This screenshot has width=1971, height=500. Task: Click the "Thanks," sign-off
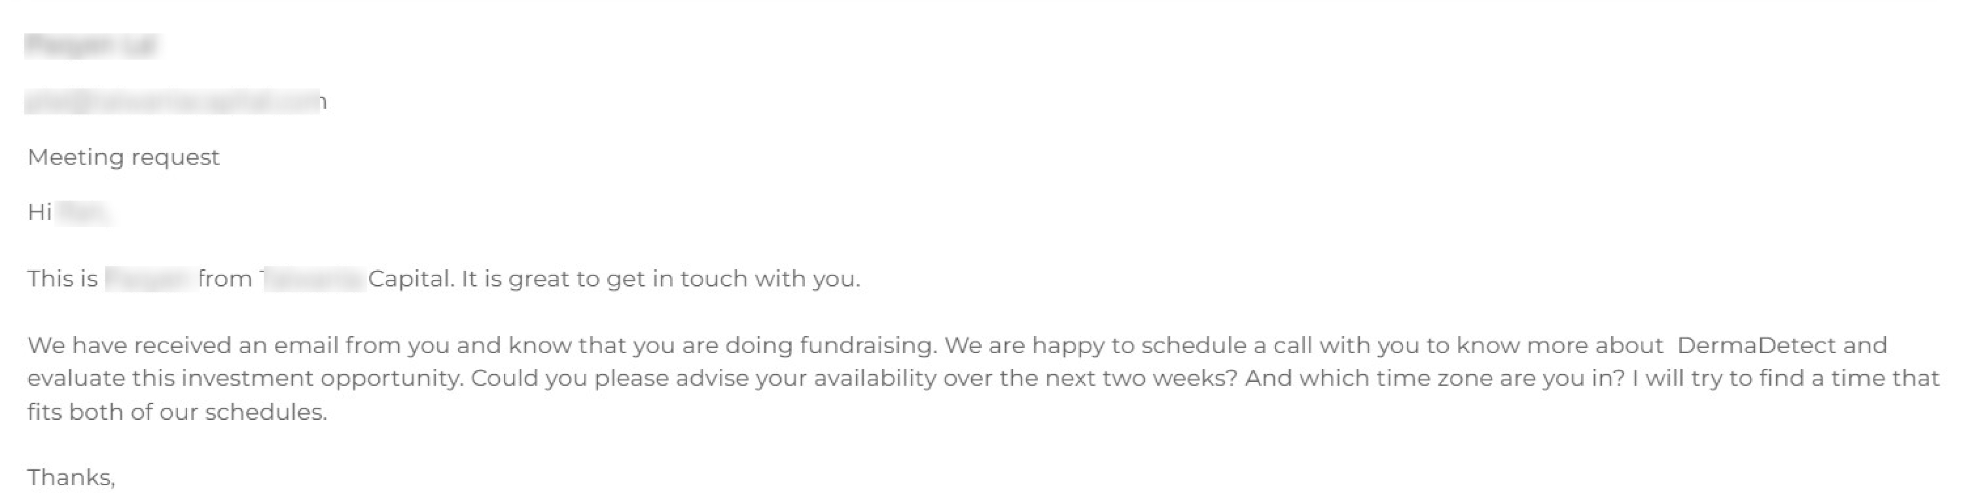pos(71,478)
